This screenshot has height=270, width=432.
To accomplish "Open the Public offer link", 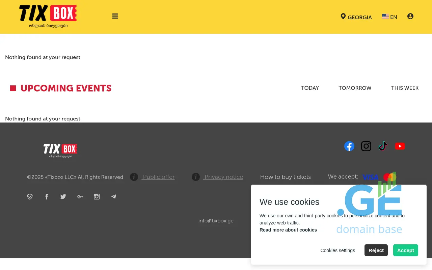I will [159, 177].
